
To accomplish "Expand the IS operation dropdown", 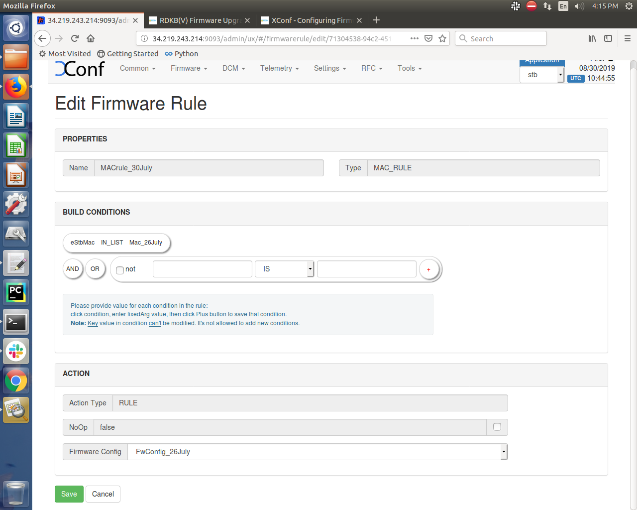I will point(285,269).
